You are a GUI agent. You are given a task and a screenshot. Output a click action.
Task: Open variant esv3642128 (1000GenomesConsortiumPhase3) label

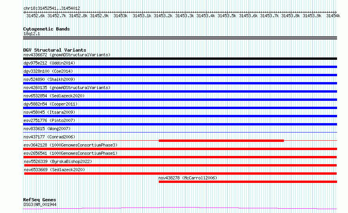(70, 145)
